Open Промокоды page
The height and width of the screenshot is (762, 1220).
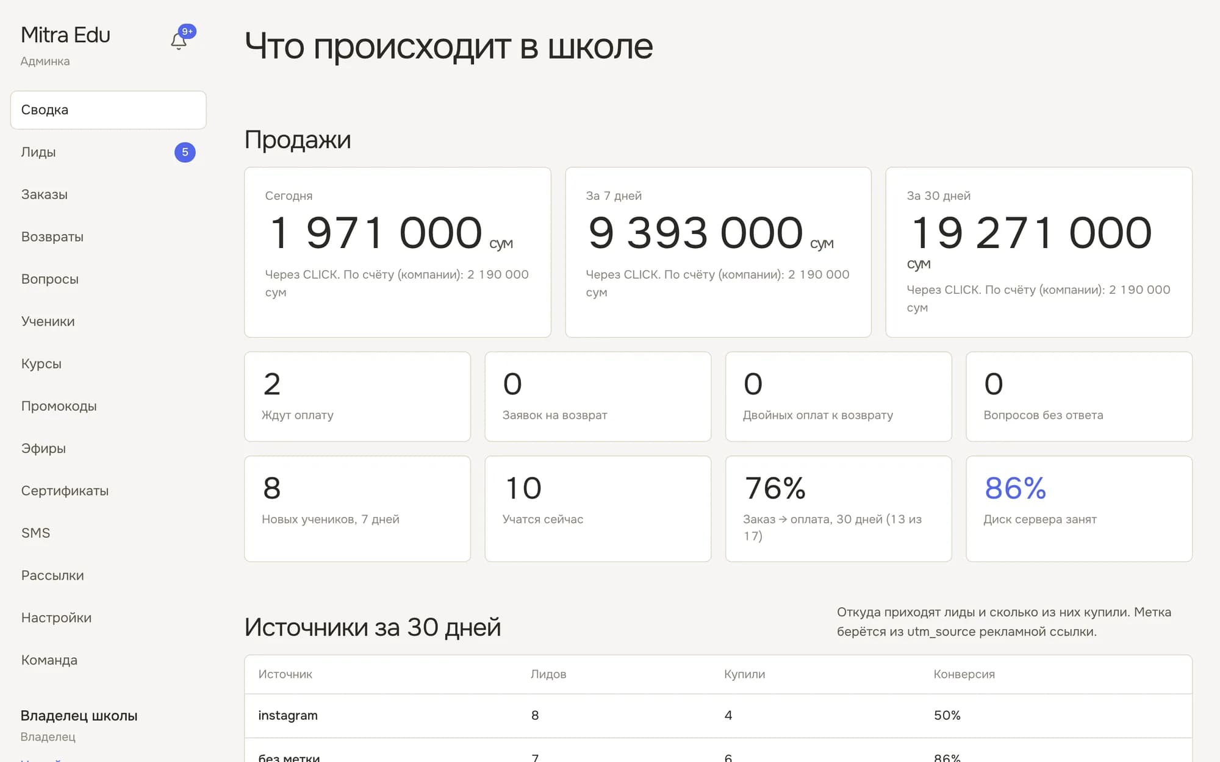[x=108, y=406]
